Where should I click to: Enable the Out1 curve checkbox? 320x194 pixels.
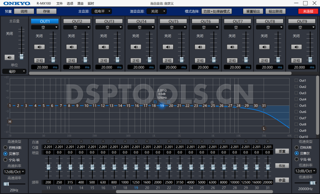pos(296,81)
